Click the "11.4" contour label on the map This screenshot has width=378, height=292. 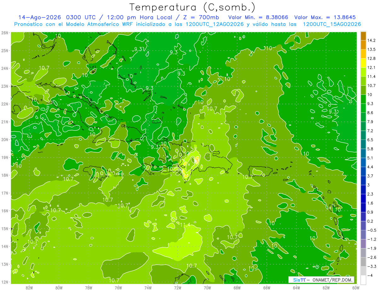coord(185,225)
